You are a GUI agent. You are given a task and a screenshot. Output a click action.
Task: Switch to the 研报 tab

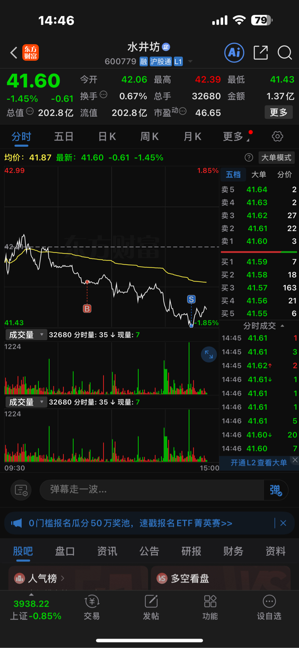tap(191, 551)
